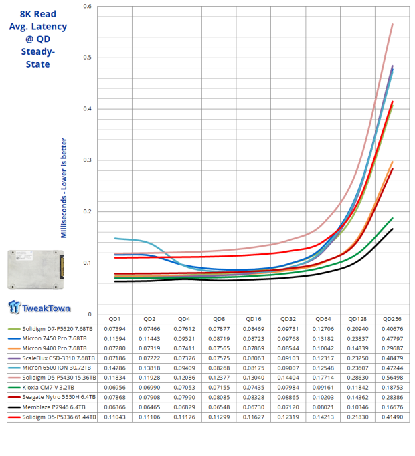415x456 pixels.
Task: Select the Seagate Nytro 5550H 6.4TB row label
Action: click(x=59, y=397)
